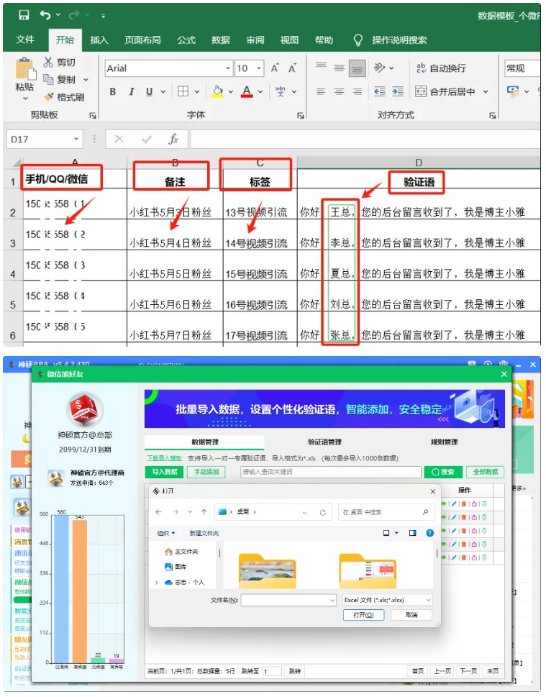Click eye icon in last data row
The height and width of the screenshot is (697, 546).
coord(444,557)
